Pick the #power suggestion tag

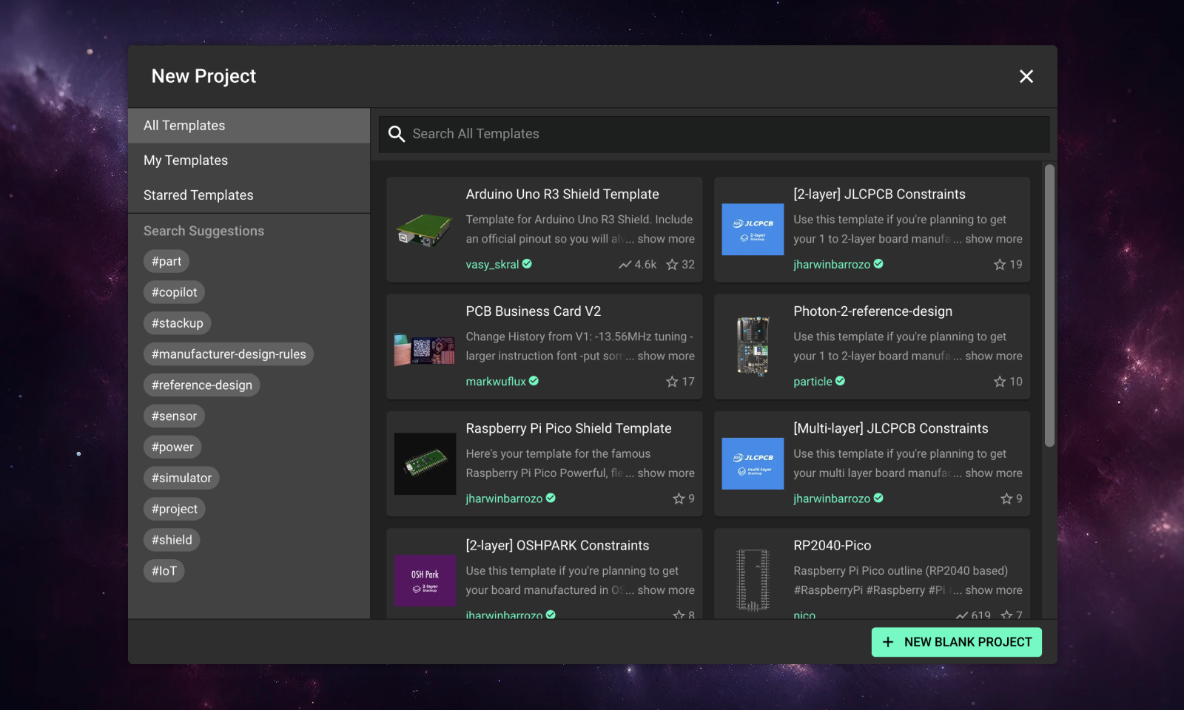tap(172, 447)
